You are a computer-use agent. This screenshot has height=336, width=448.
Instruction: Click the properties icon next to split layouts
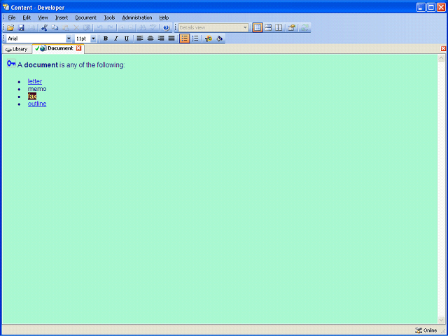coord(291,28)
